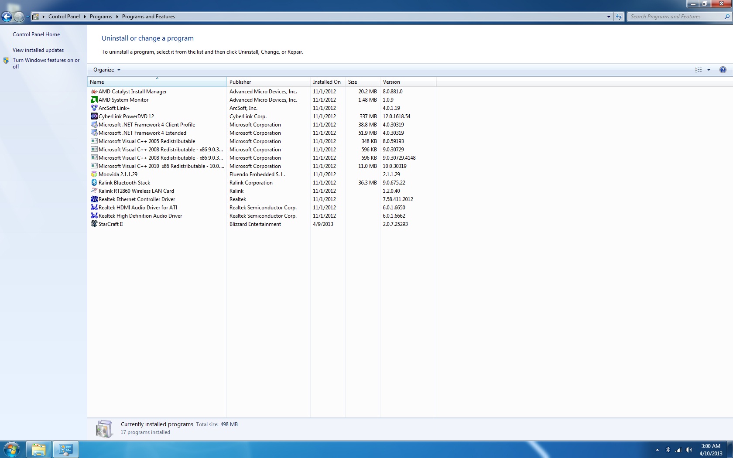Click Programs in the breadcrumb path
The height and width of the screenshot is (458, 733).
point(101,17)
